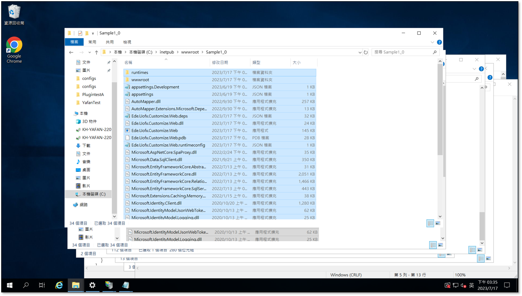Launch Internet Explorer from taskbar
Image resolution: width=522 pixels, height=296 pixels.
tap(59, 285)
